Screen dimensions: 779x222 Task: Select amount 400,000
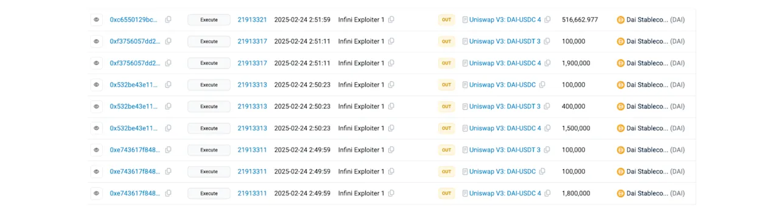pos(573,106)
